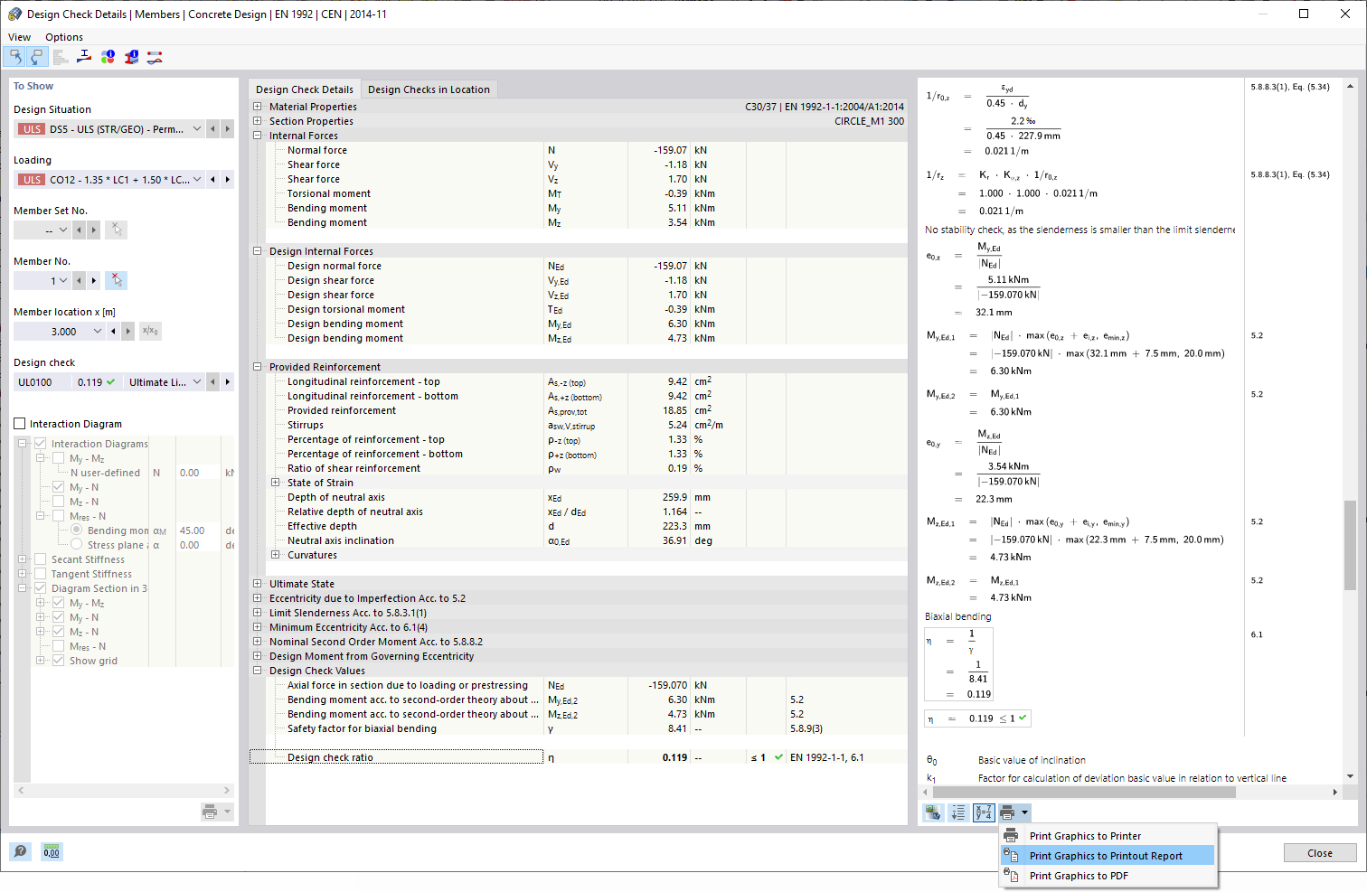Click the sort-list icon under the formula panel
The width and height of the screenshot is (1367, 892).
point(958,812)
